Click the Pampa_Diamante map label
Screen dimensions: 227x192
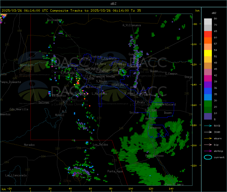pyautogui.click(x=11, y=82)
